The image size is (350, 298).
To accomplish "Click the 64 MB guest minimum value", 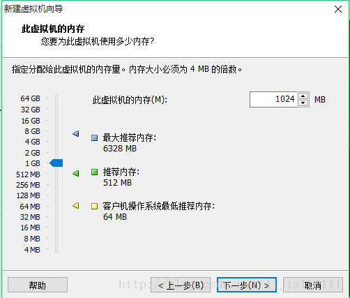I will tap(115, 217).
